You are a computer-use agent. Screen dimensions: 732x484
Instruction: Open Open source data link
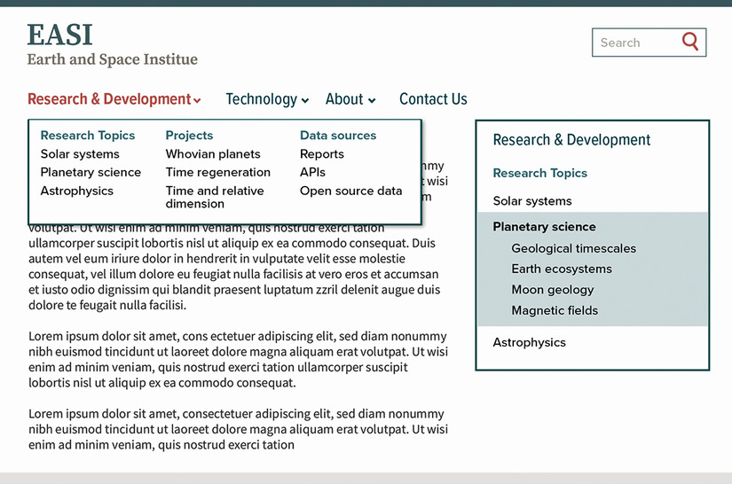(x=350, y=191)
